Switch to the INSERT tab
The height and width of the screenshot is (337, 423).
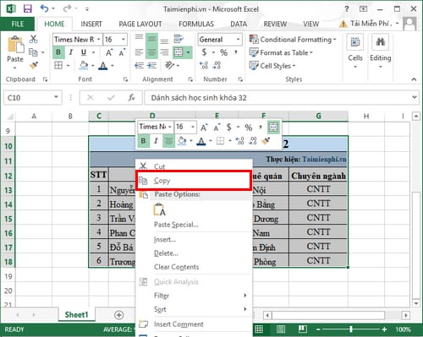pos(91,24)
